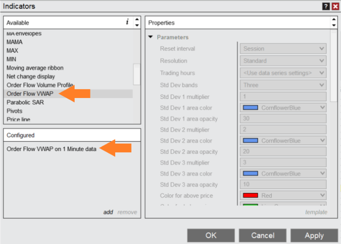This screenshot has width=341, height=244.
Task: Click the template link
Action: (x=316, y=212)
